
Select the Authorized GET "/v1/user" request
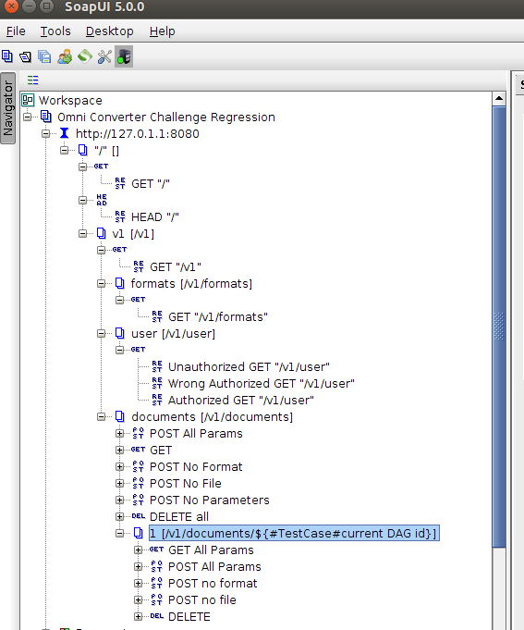pos(240,401)
